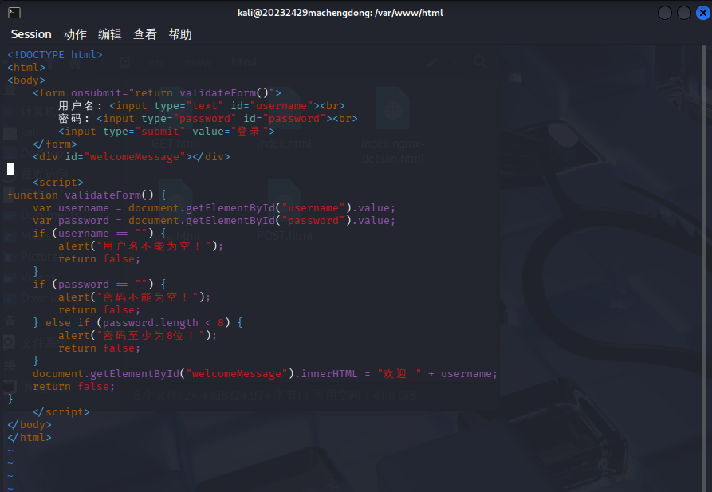Image resolution: width=712 pixels, height=492 pixels.
Task: Click the closing </body> tag line
Action: 30,425
